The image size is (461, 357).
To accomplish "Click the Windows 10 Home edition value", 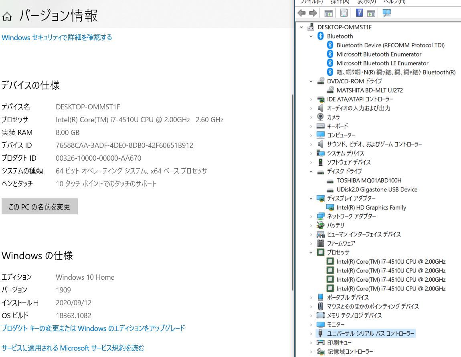I will [85, 277].
